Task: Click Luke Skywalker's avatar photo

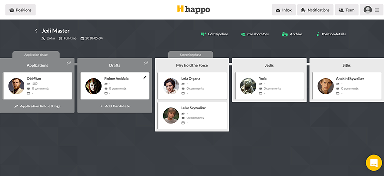Action: coord(171,116)
